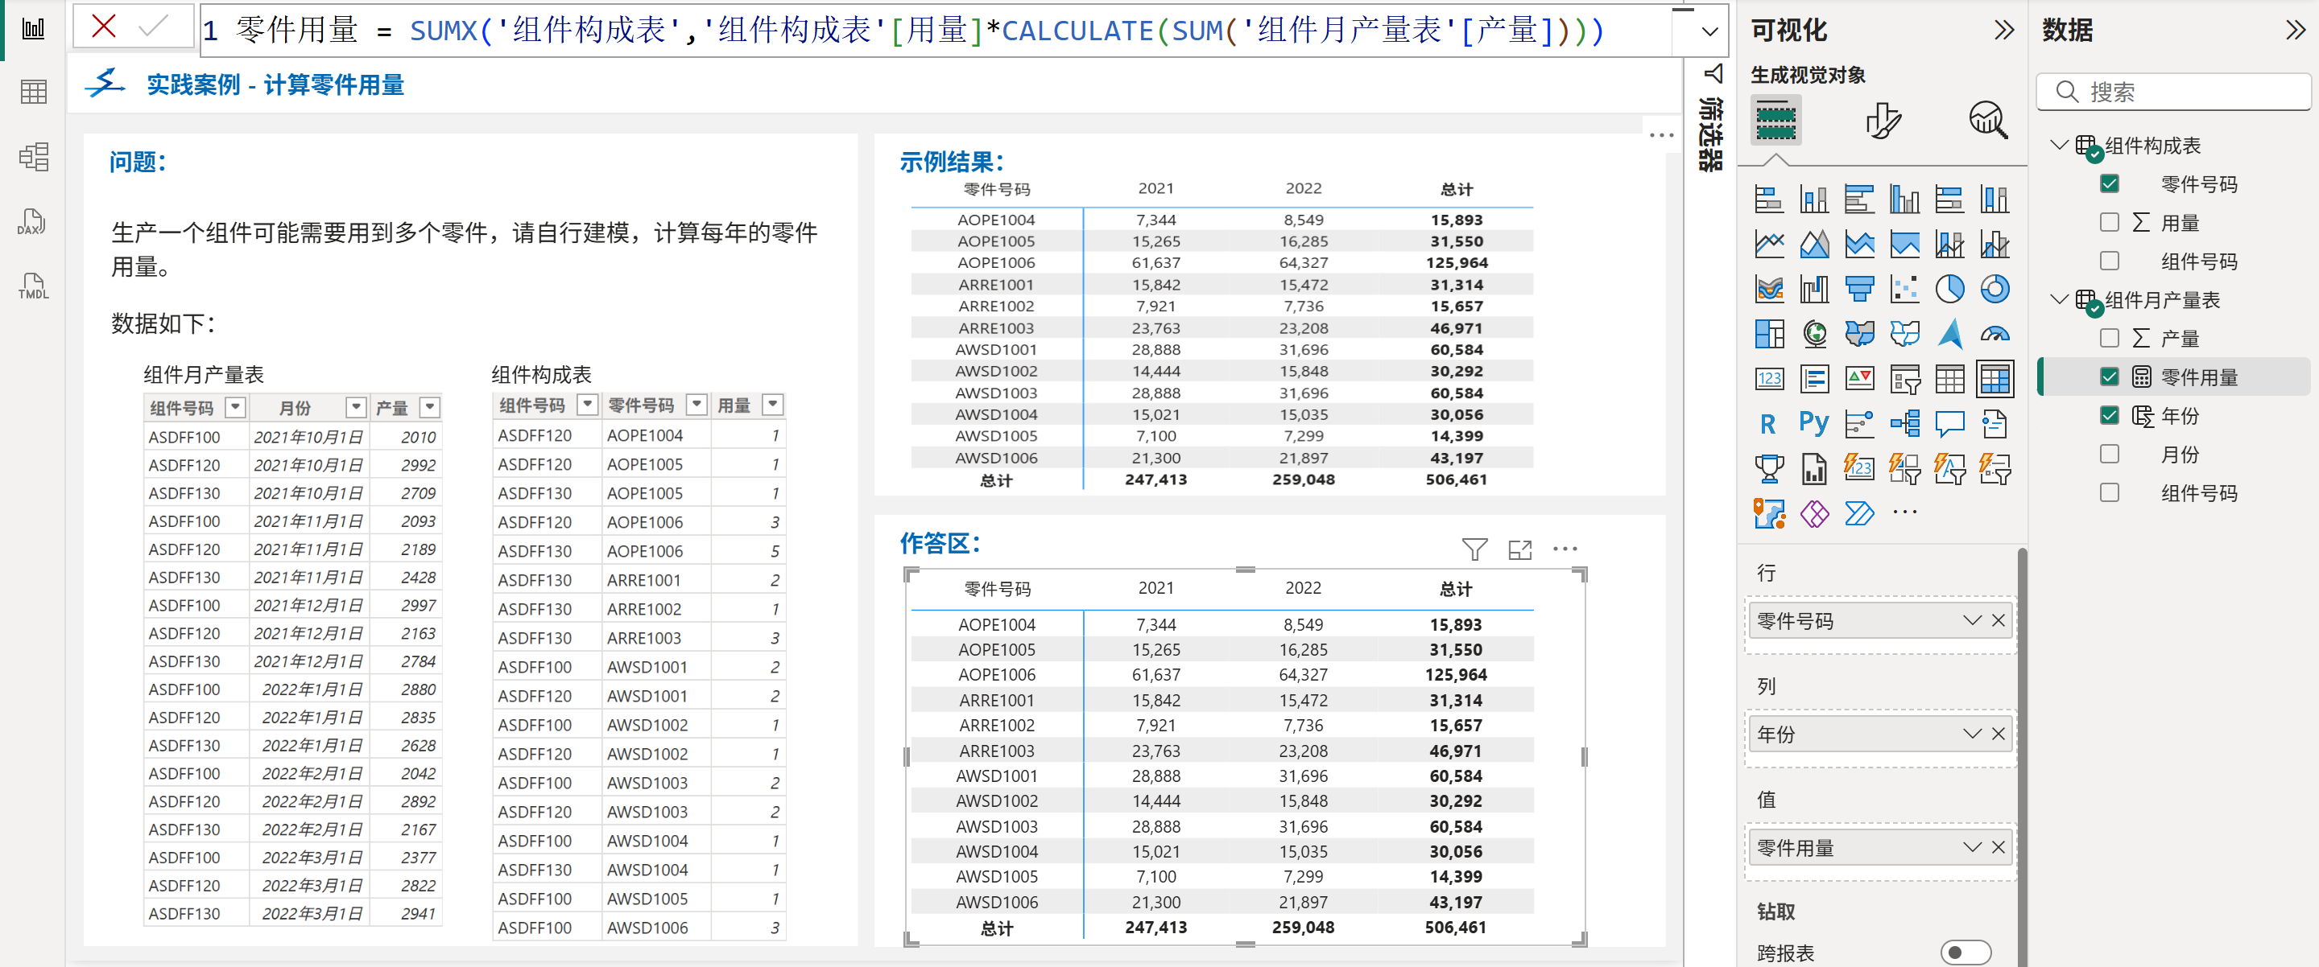
Task: Open the model view in sidebar
Action: pyautogui.click(x=33, y=158)
